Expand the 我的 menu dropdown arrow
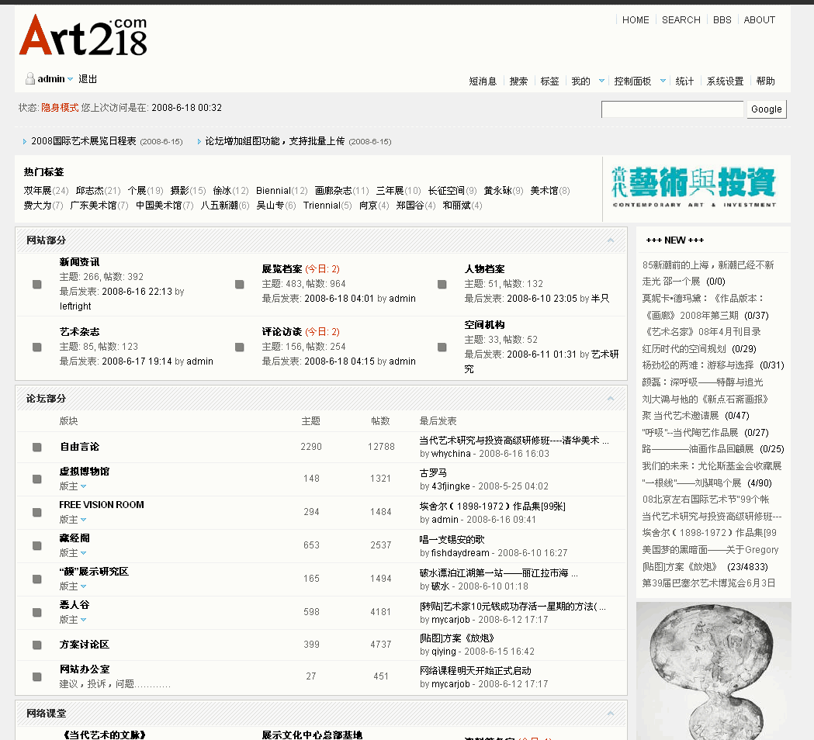Screen dimensions: 814x740 point(601,81)
